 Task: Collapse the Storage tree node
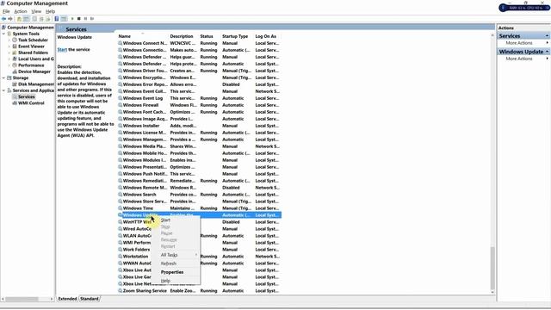[3, 78]
